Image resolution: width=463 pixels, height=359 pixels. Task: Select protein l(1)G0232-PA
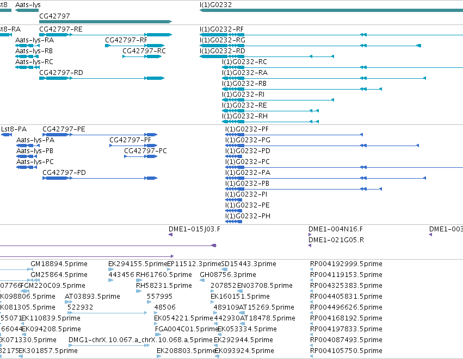point(248,173)
